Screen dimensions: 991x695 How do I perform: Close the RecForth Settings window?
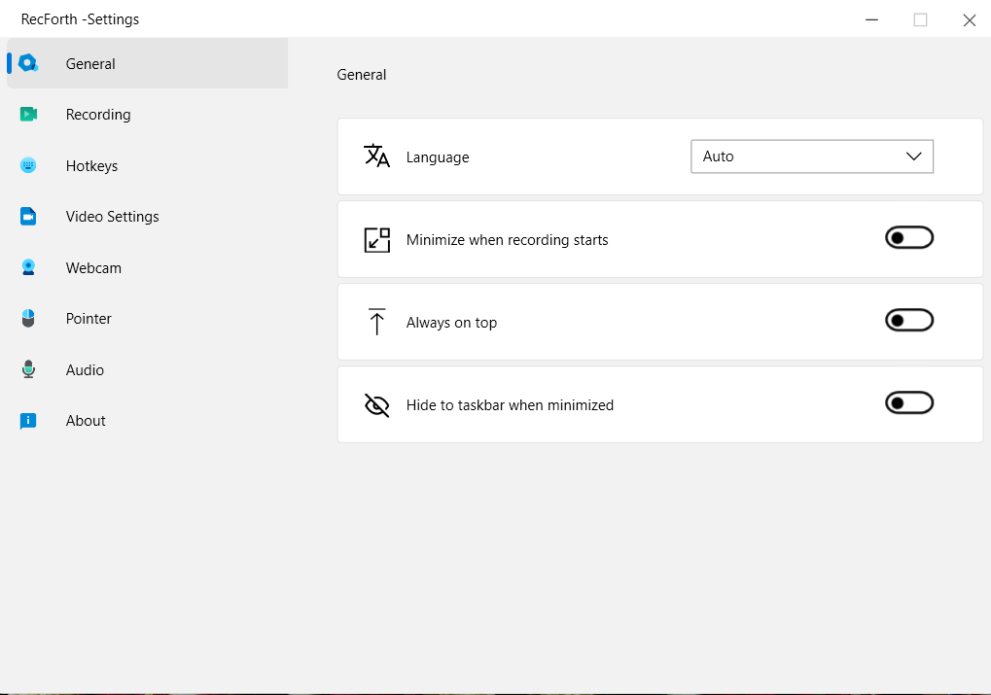969,20
